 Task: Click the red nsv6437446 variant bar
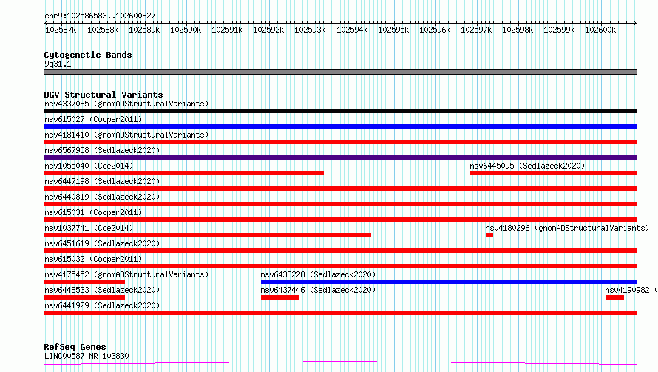(x=280, y=297)
